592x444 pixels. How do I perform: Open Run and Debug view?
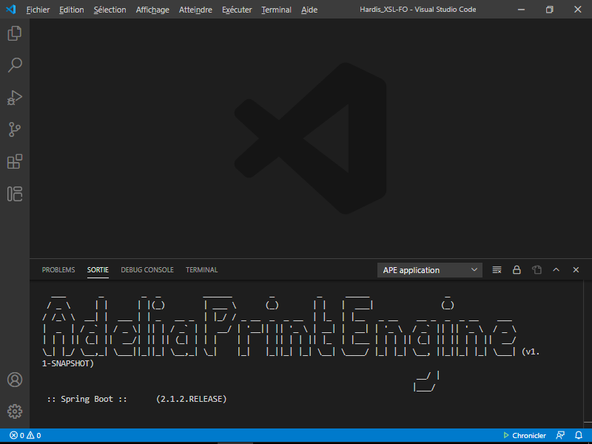tap(15, 98)
